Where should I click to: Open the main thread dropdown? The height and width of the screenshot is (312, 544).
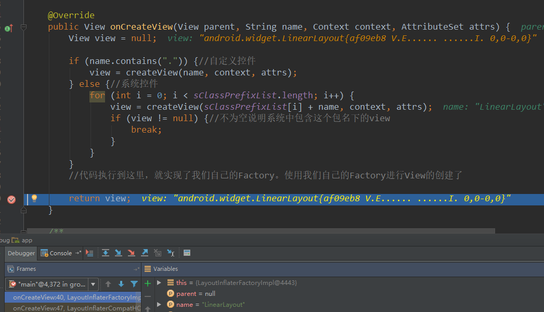coord(93,284)
